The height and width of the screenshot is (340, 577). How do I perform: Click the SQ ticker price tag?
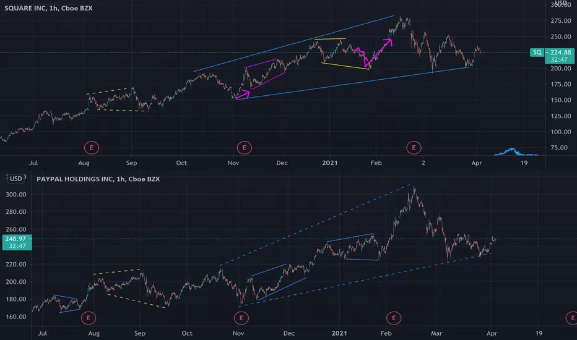[x=537, y=52]
